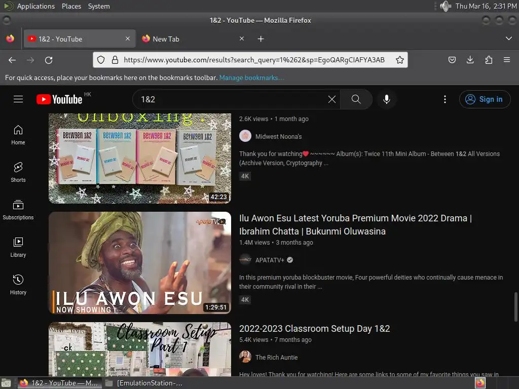Viewport: 519px width, 389px height.
Task: Click the page vertical scrollbar thumb
Action: point(515,306)
